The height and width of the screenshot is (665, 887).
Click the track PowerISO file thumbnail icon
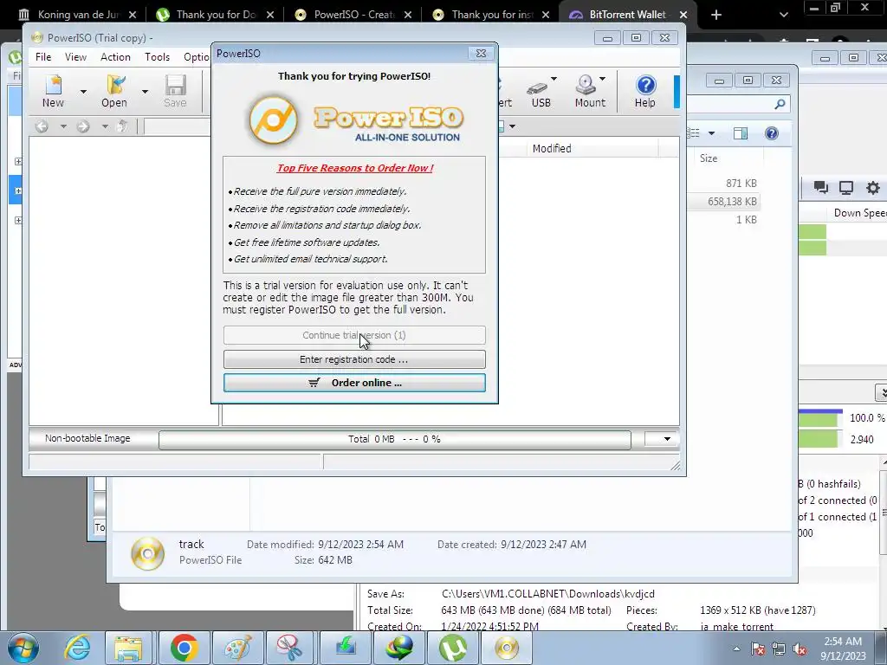click(147, 552)
